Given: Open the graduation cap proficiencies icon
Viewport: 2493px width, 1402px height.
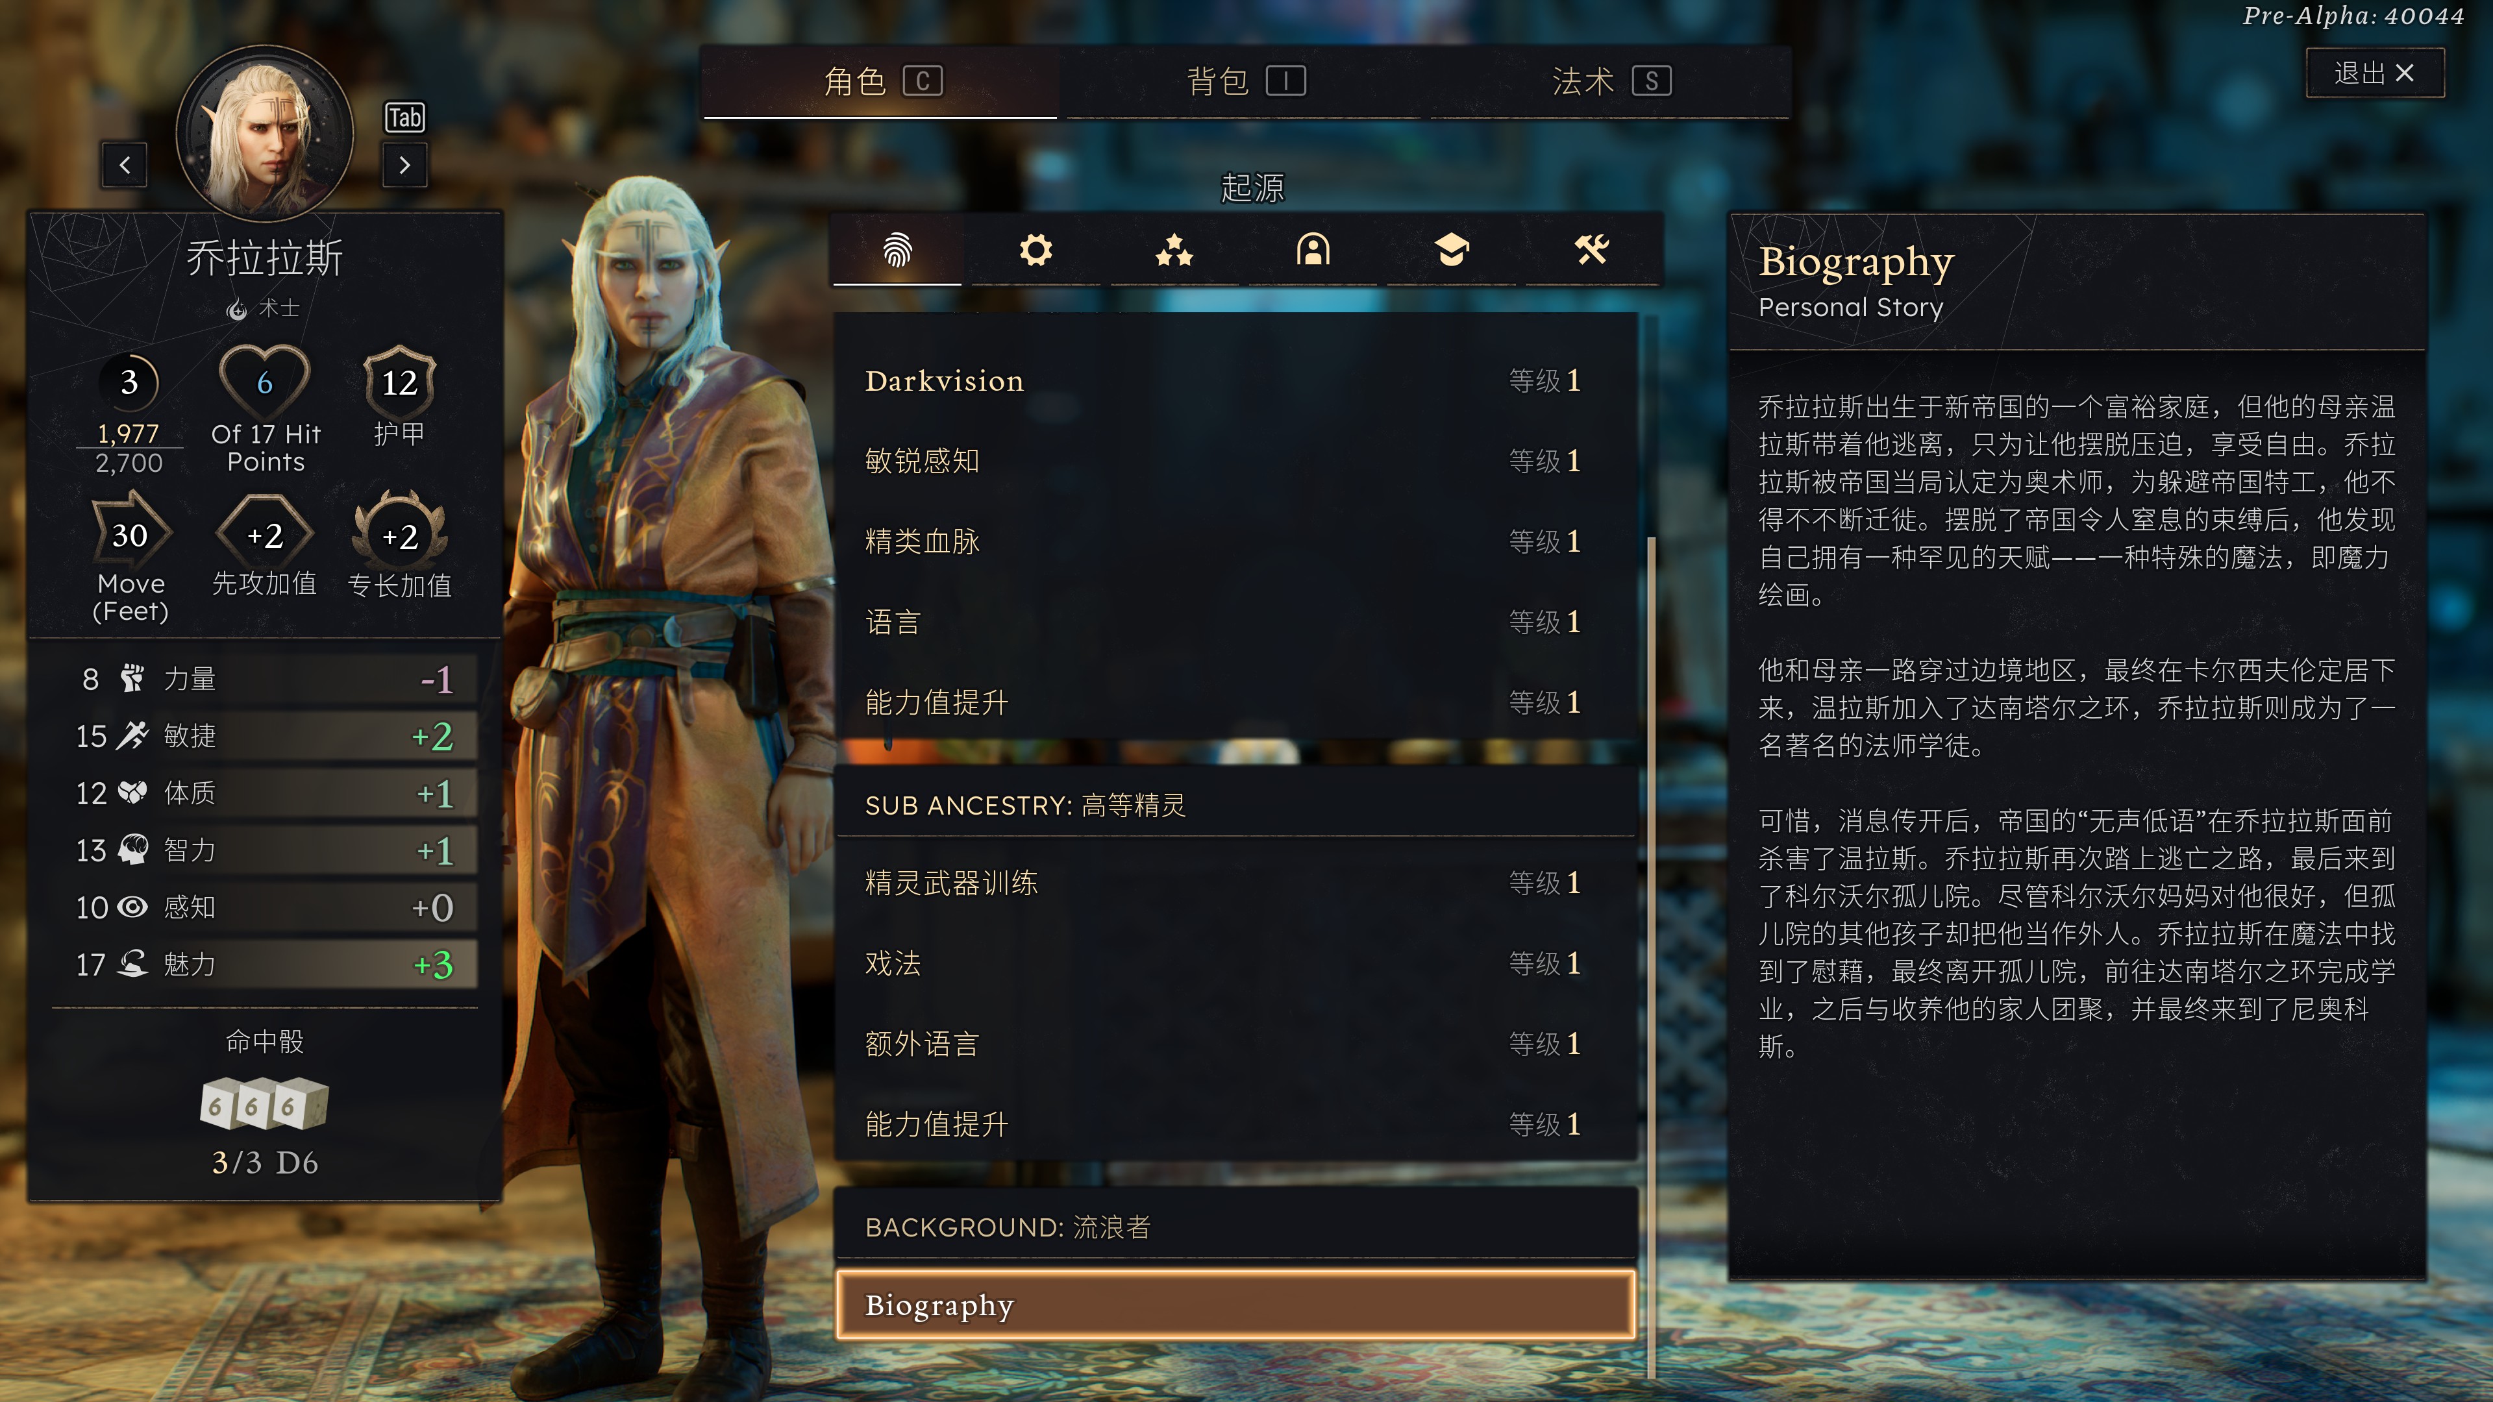Looking at the screenshot, I should click(1452, 251).
